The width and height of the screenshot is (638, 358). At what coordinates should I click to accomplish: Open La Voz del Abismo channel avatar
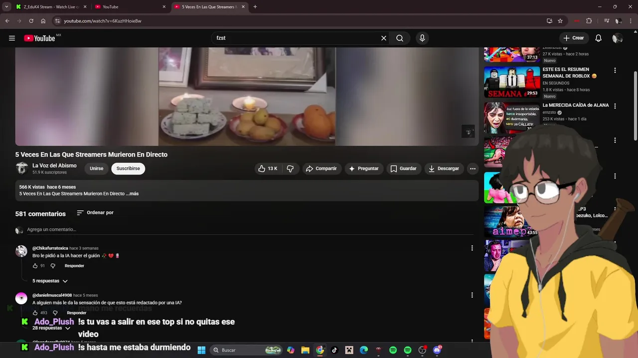click(x=21, y=169)
